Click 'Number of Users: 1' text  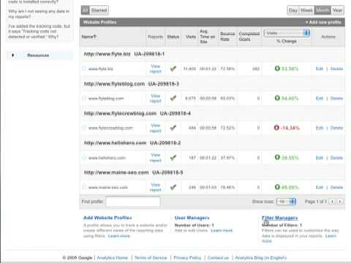point(195,225)
